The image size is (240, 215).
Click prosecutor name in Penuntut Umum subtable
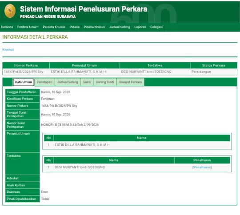82,145
